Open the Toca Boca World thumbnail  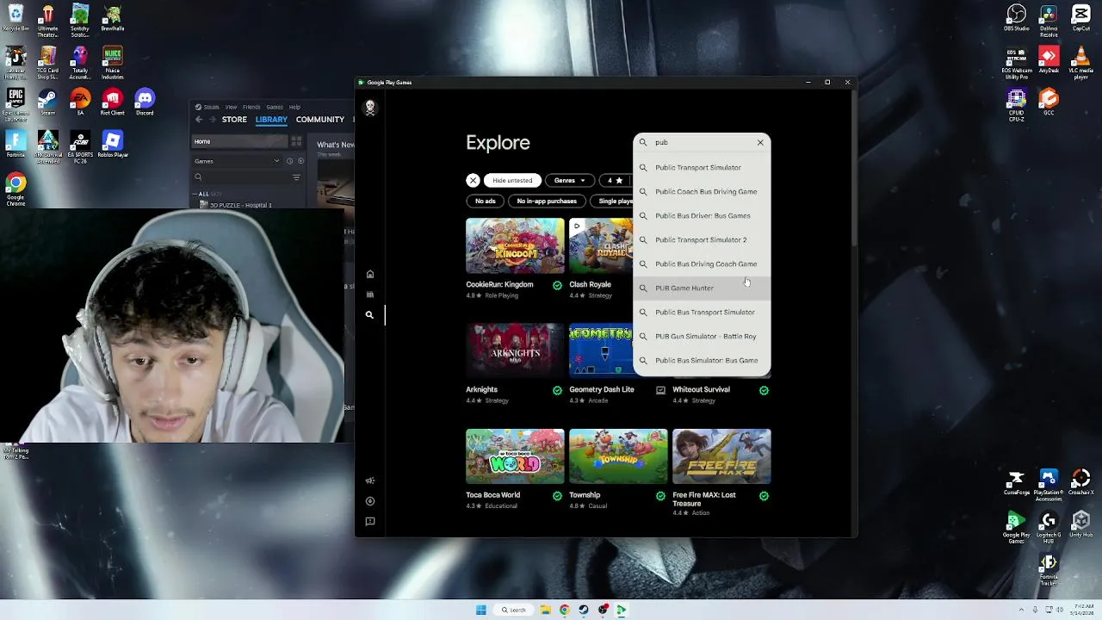pyautogui.click(x=515, y=456)
